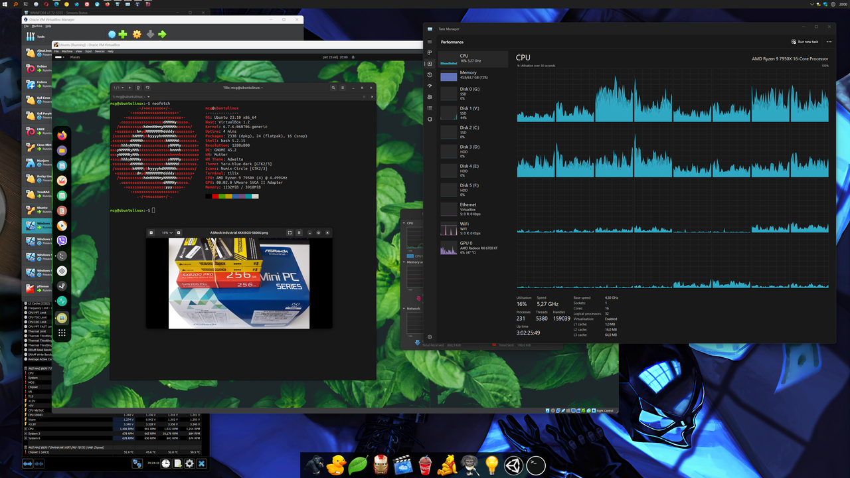Create a new VM using the green plus icon

coord(124,34)
